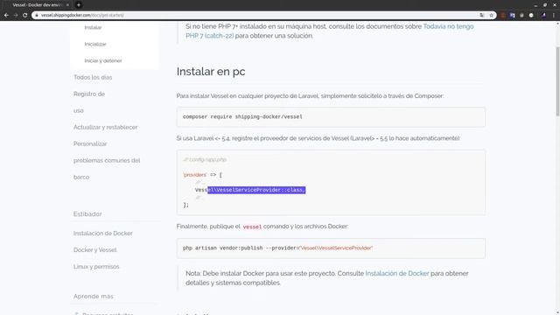Viewport: 560px width, 315px height.
Task: Click the 'Instalar en pc' heading
Action: coord(211,72)
